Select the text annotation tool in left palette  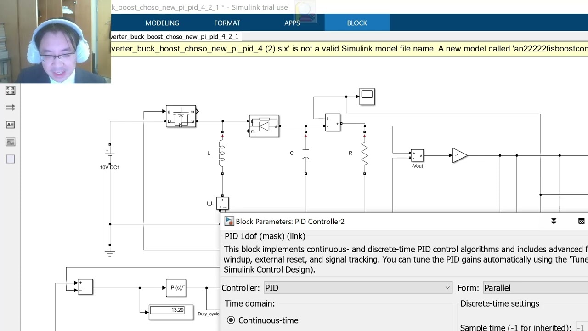(10, 125)
